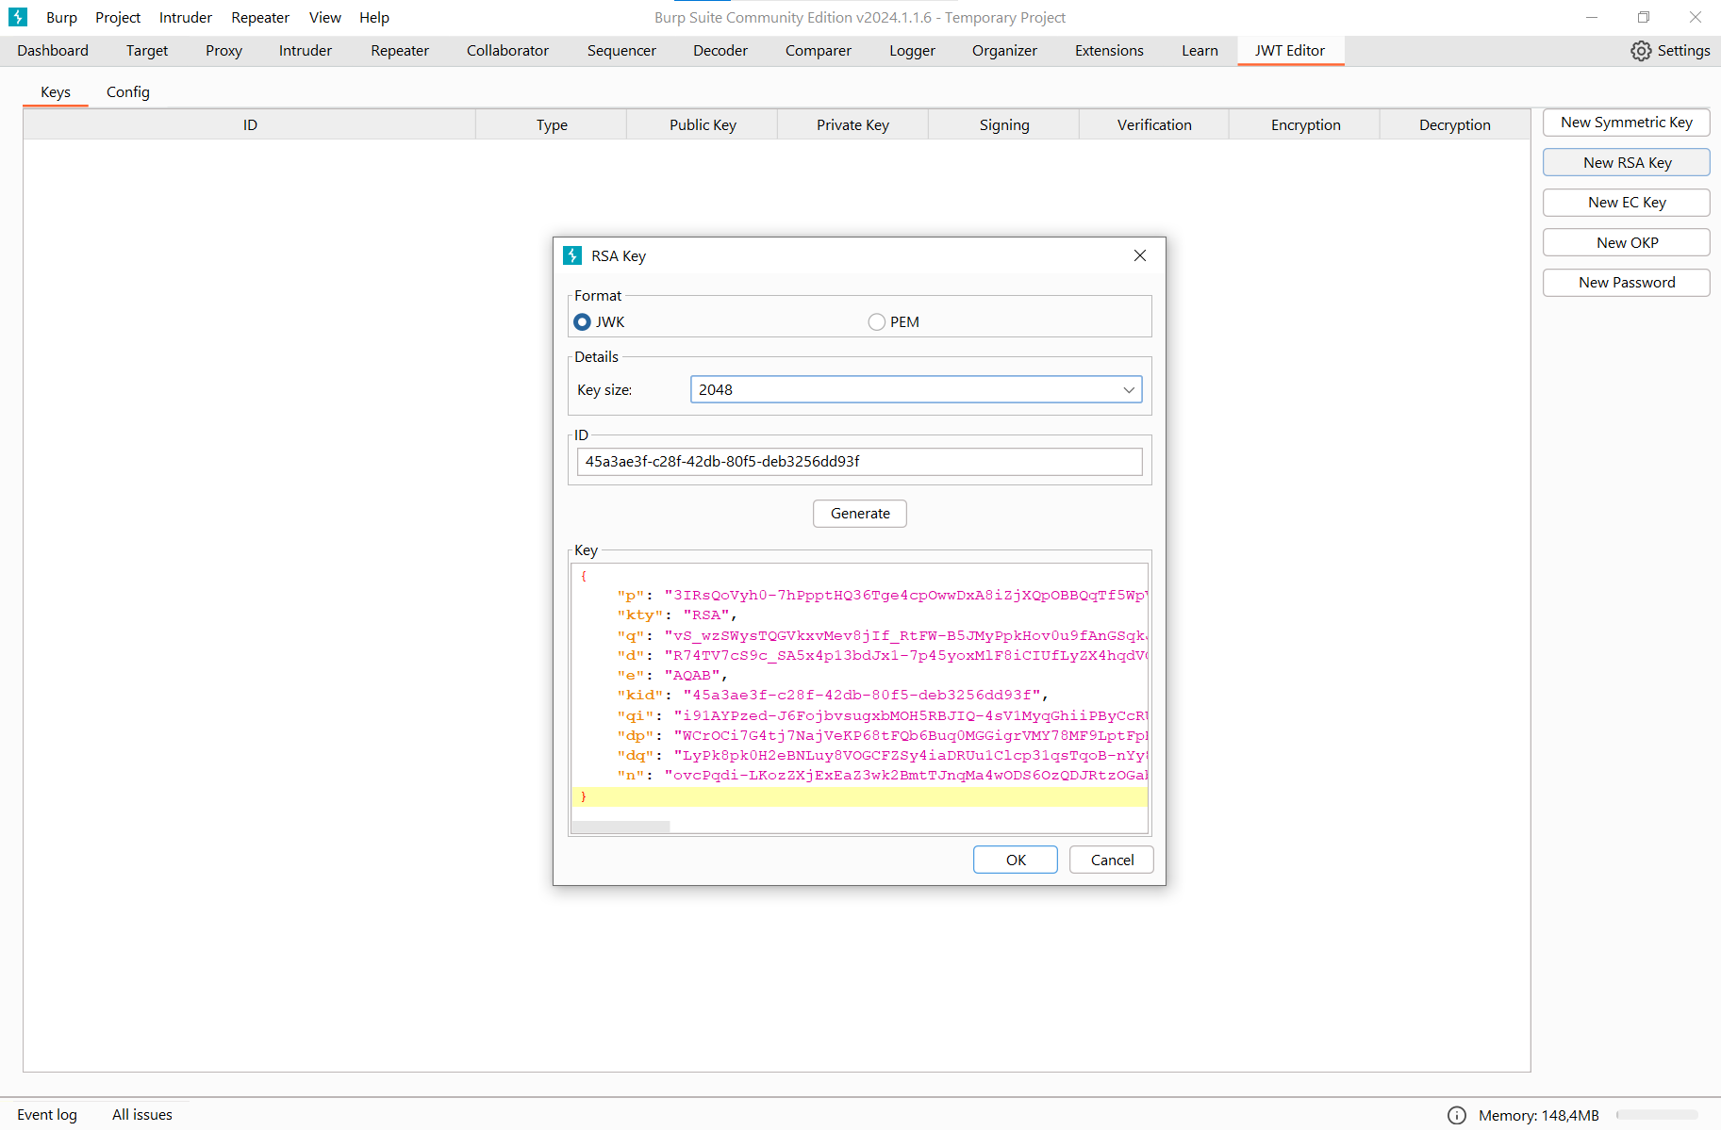Image resolution: width=1721 pixels, height=1131 pixels.
Task: Click New EC Key button
Action: [x=1626, y=203]
